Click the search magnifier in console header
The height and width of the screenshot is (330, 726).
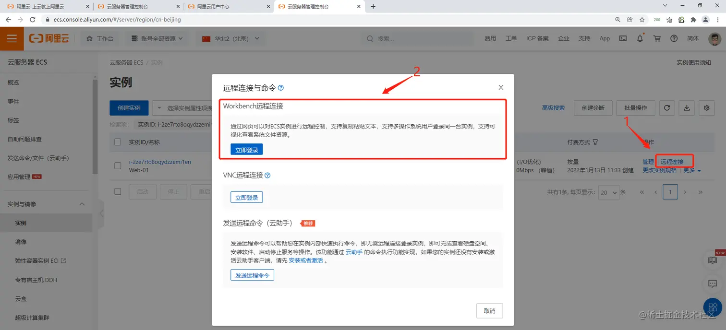(370, 38)
